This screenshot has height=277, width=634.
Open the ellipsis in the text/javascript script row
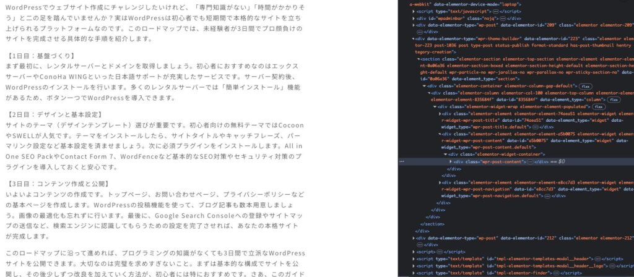[496, 12]
